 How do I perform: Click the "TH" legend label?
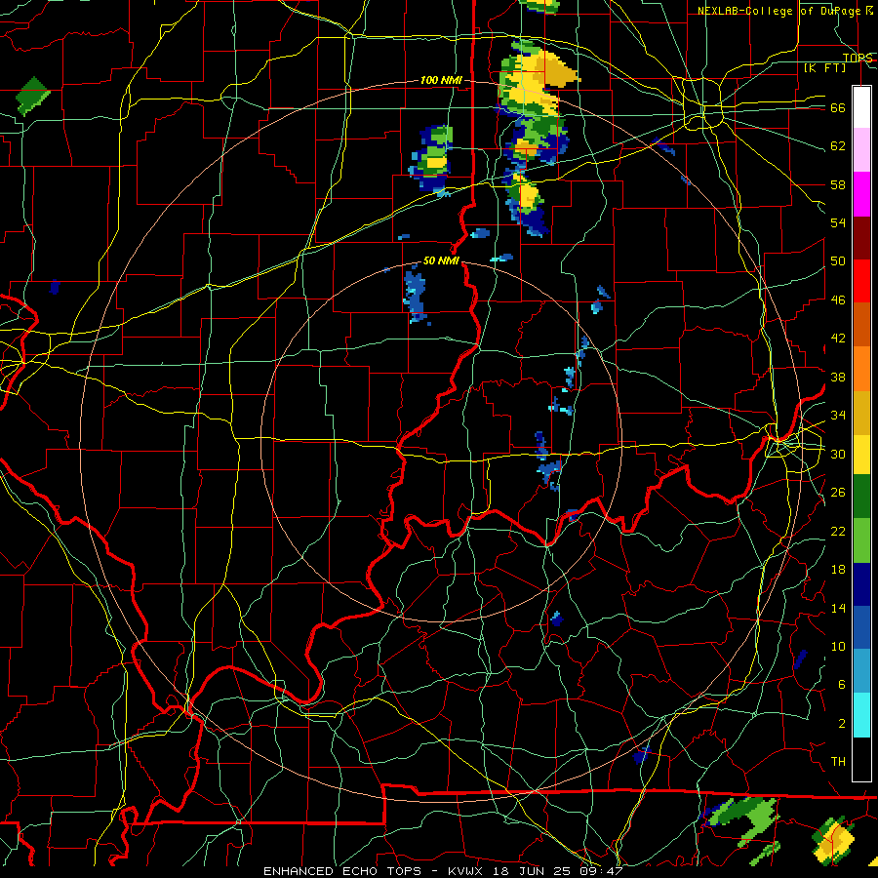click(838, 762)
